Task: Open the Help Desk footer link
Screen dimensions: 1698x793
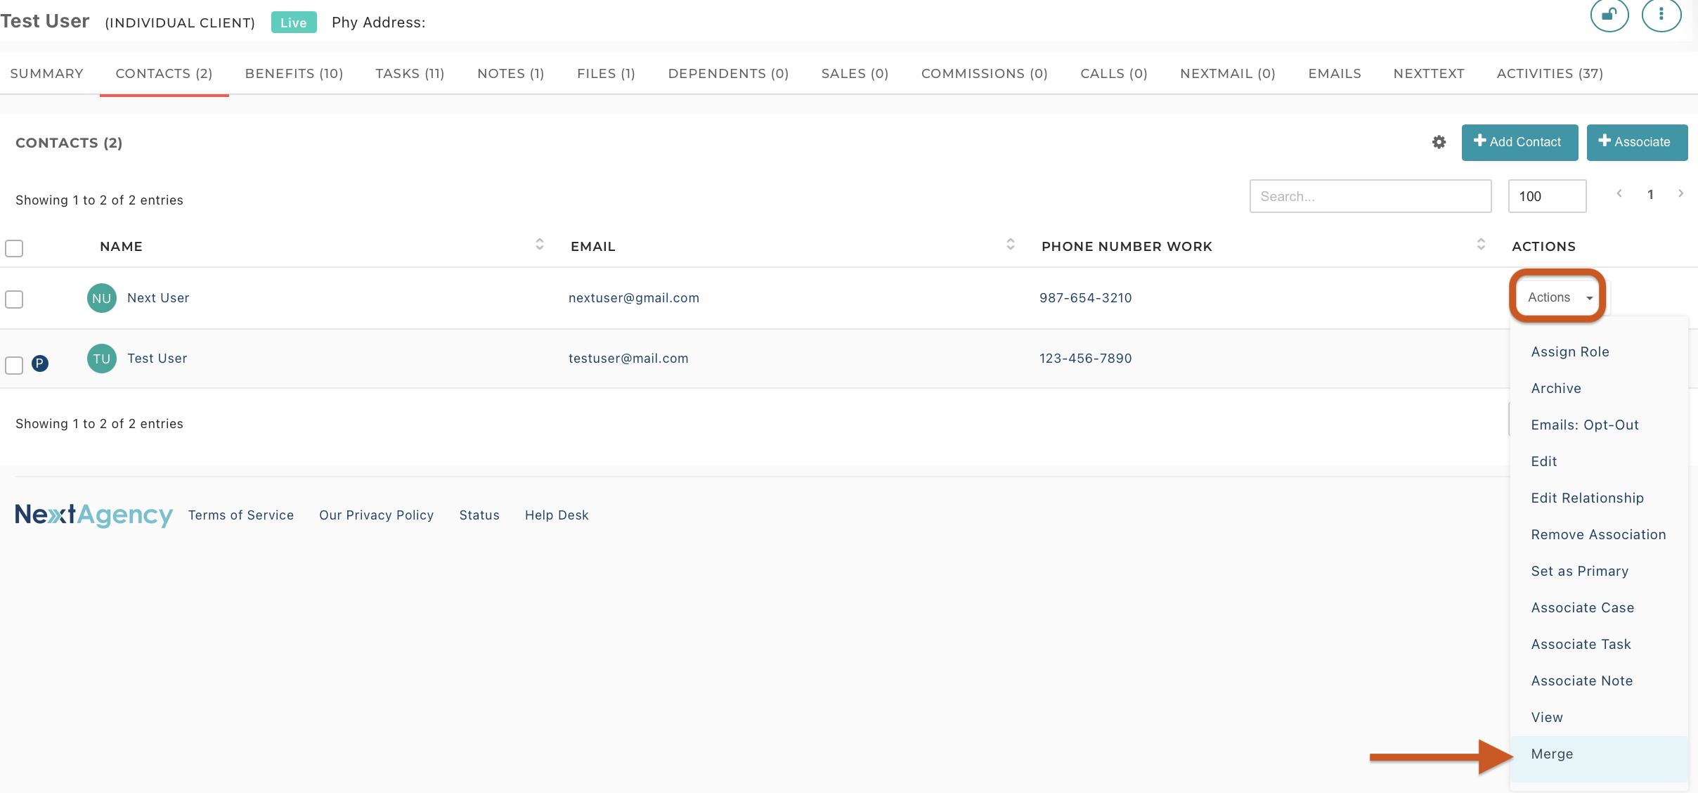Action: (x=557, y=515)
